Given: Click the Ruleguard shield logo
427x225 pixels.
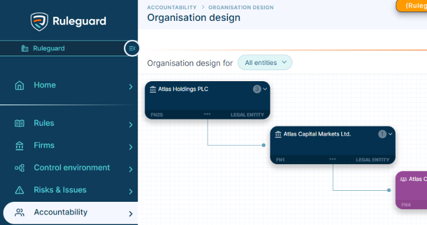Looking at the screenshot, I should 39,21.
